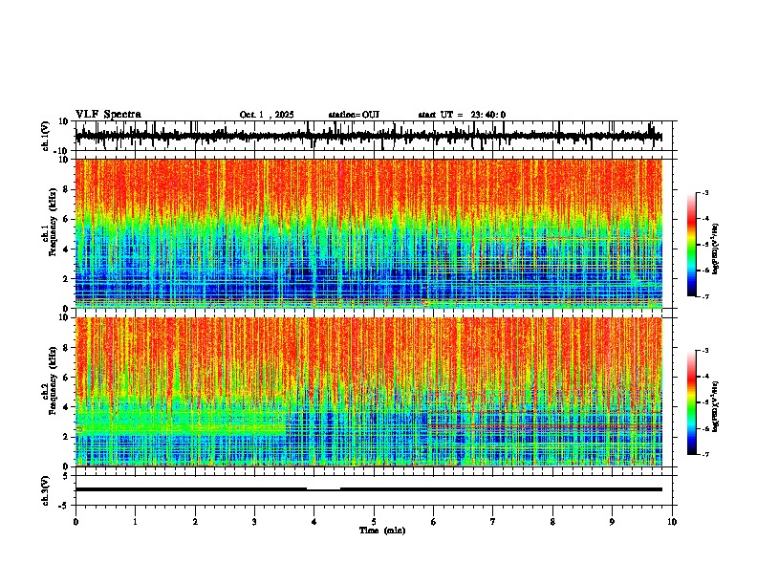Screen dimensions: 757x585
Task: Click time axis tick label "8"
Action: (x=552, y=522)
